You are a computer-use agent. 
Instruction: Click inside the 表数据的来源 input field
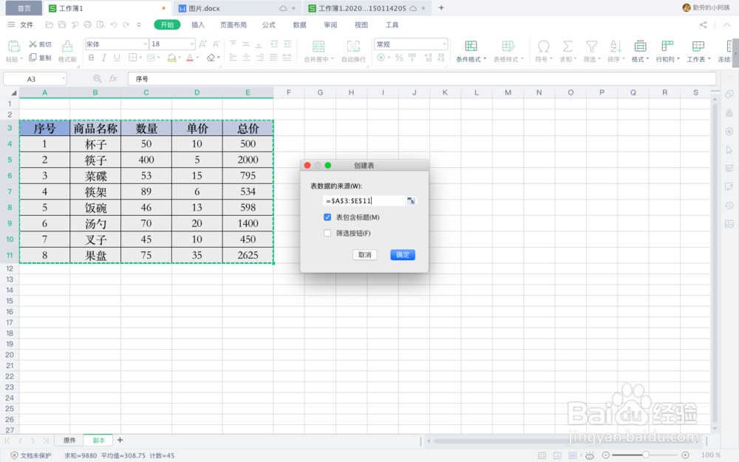pyautogui.click(x=362, y=200)
